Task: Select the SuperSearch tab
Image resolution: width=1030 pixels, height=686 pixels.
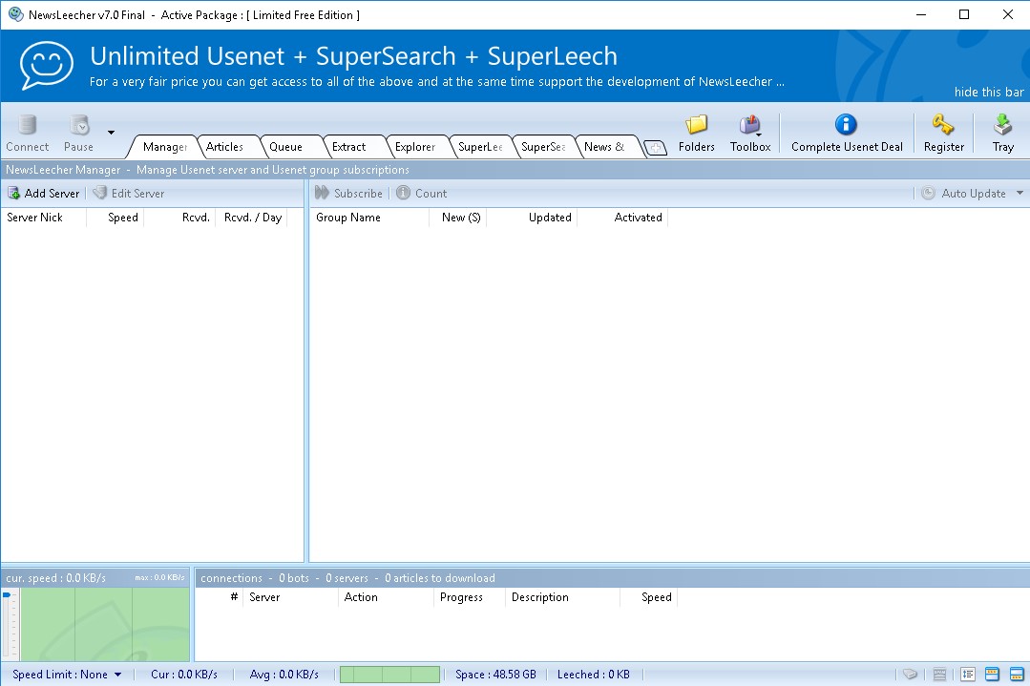Action: (x=543, y=146)
